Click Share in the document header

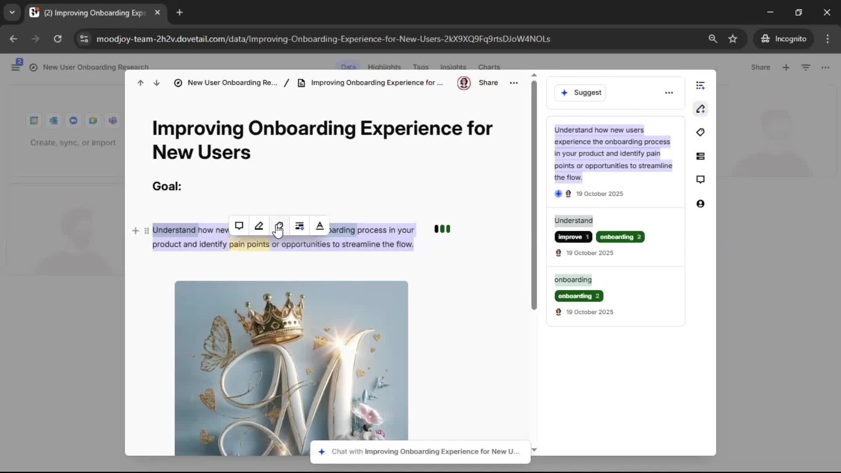[488, 83]
